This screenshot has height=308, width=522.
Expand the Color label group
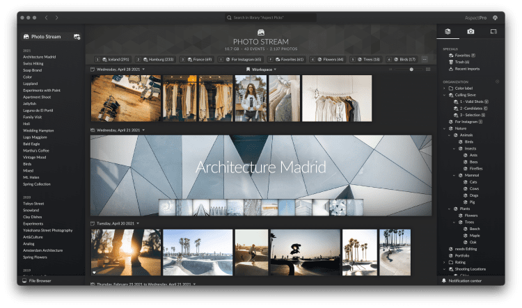(x=445, y=88)
